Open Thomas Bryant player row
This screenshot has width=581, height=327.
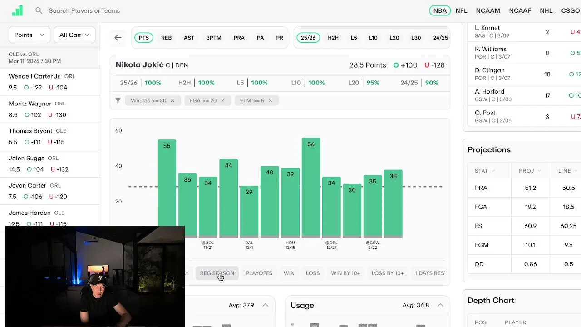[x=50, y=136]
